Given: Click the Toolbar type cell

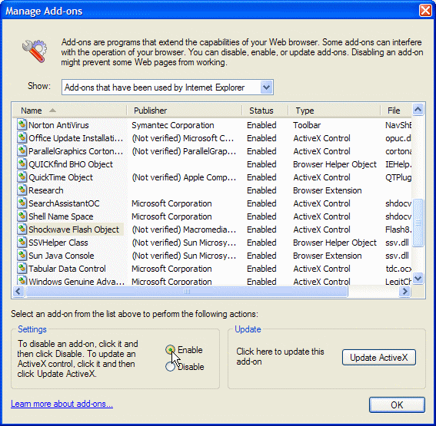Looking at the screenshot, I should click(x=307, y=125).
